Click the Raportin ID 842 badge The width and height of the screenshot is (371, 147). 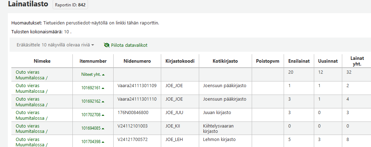coord(70,5)
